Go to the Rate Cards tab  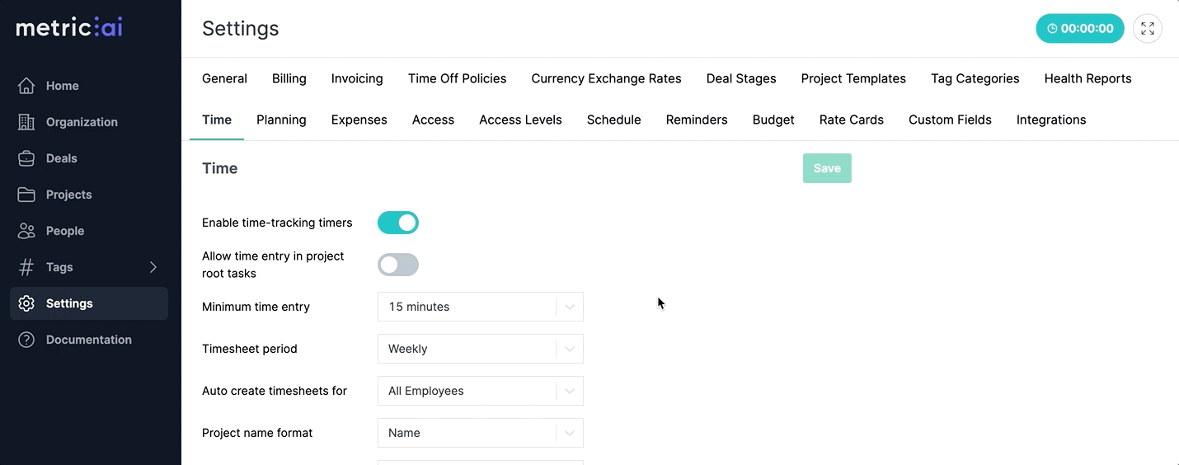tap(851, 120)
